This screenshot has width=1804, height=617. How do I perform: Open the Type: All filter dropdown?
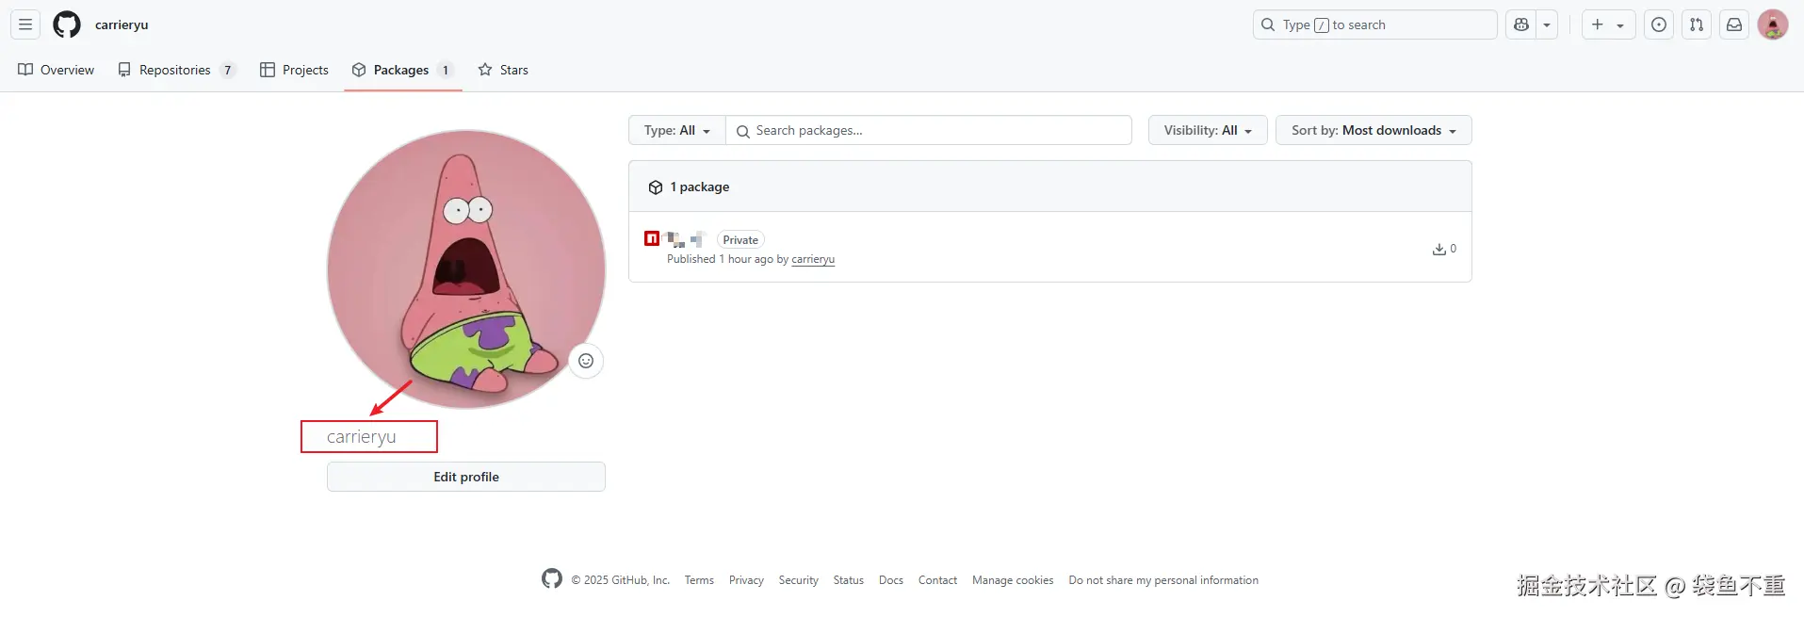677,130
